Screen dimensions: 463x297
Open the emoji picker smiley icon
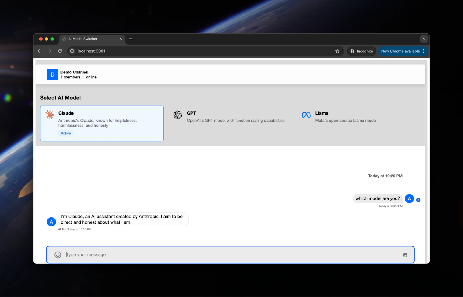(58, 255)
